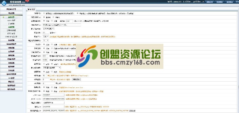Select 开启 radio in the error log path row
Screen dimensions: 239x113
click(x=52, y=87)
